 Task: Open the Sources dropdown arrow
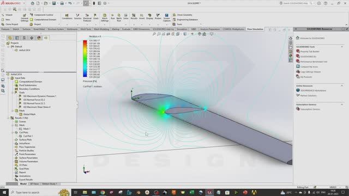point(77,24)
